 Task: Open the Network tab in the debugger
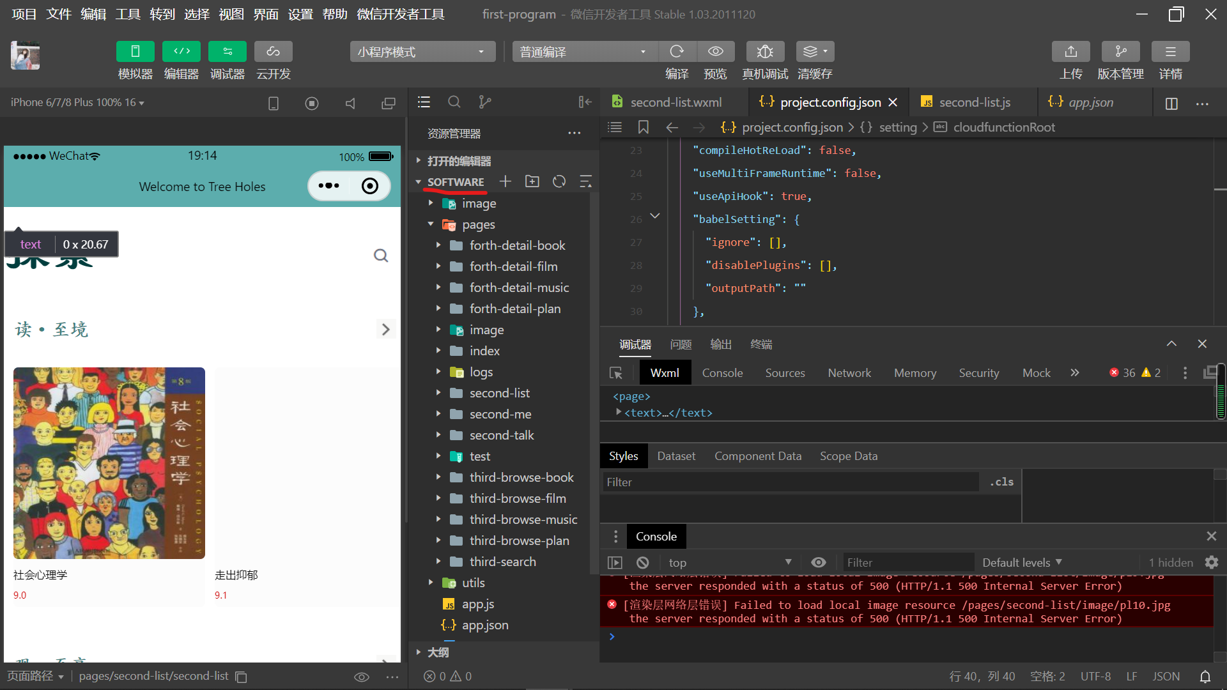click(849, 373)
